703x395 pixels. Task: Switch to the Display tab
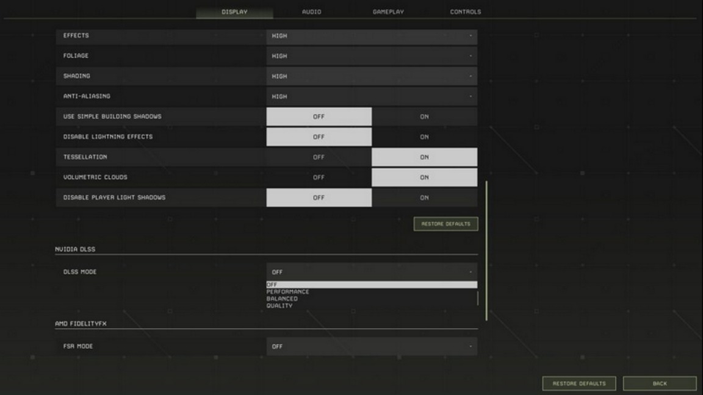[234, 12]
